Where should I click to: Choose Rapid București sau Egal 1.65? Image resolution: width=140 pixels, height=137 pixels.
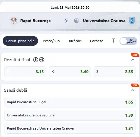pyautogui.click(x=70, y=102)
